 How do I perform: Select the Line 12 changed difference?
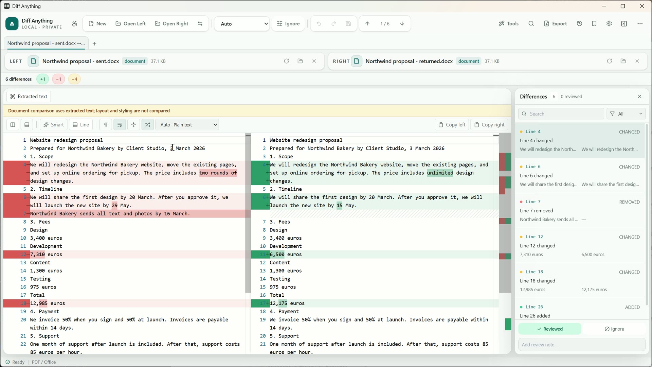pos(580,246)
